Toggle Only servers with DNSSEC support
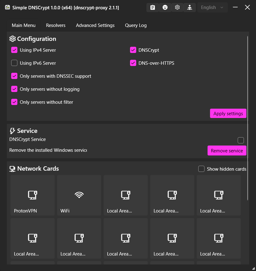 [x=14, y=76]
